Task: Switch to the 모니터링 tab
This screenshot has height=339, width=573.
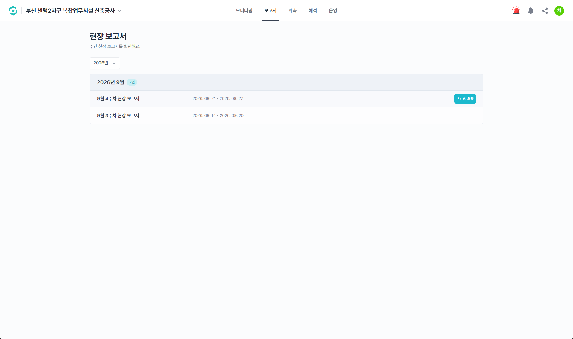Action: click(x=244, y=10)
